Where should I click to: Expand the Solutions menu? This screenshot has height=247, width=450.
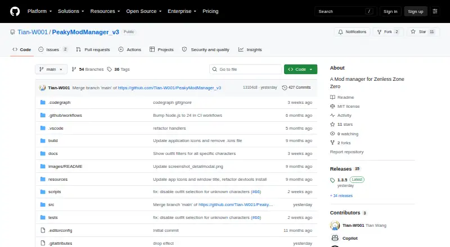point(71,11)
